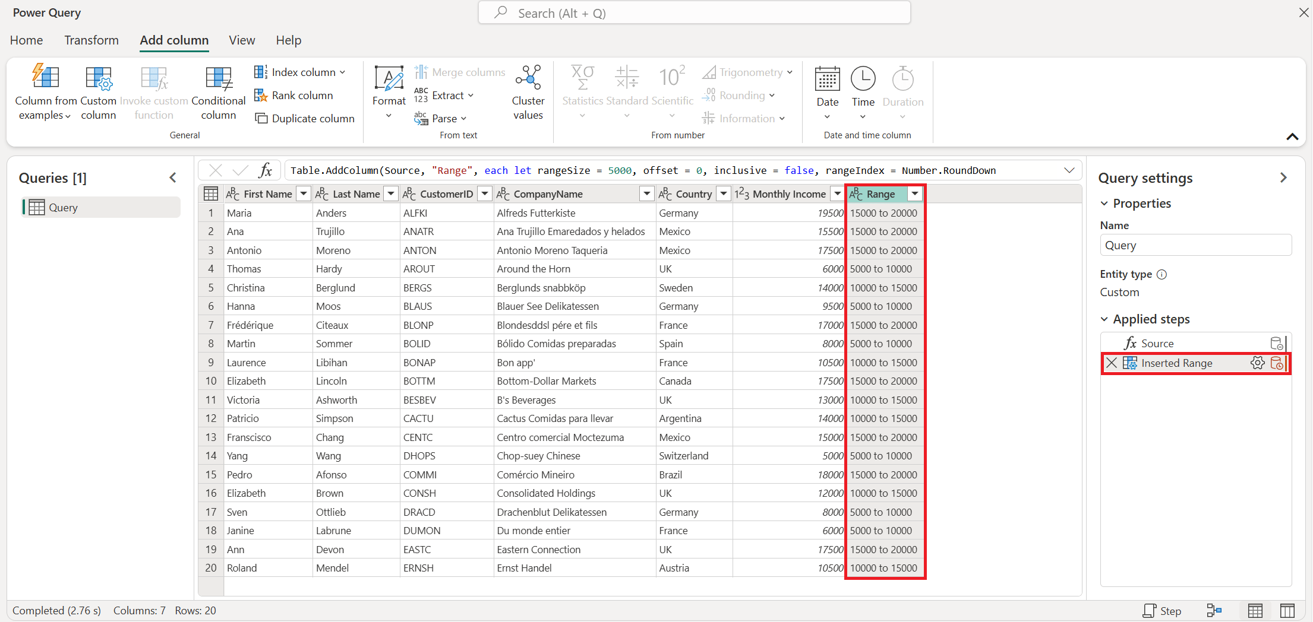
Task: Open the Country column filter dropdown
Action: click(723, 194)
